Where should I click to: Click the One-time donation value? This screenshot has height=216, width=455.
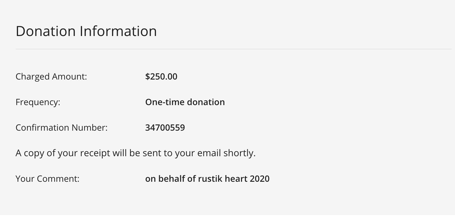[185, 102]
